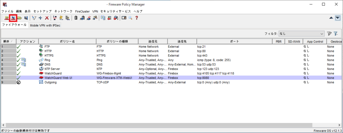This screenshot has height=133, width=343.
Task: Sort by the ポリシーの種類 column header
Action: 117,41
